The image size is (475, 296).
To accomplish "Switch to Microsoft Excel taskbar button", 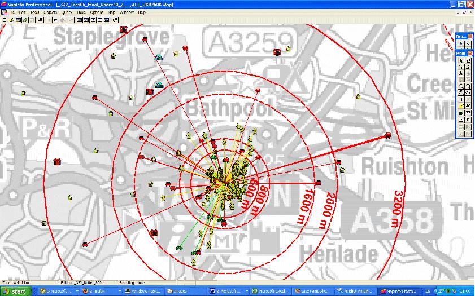I will (x=271, y=291).
